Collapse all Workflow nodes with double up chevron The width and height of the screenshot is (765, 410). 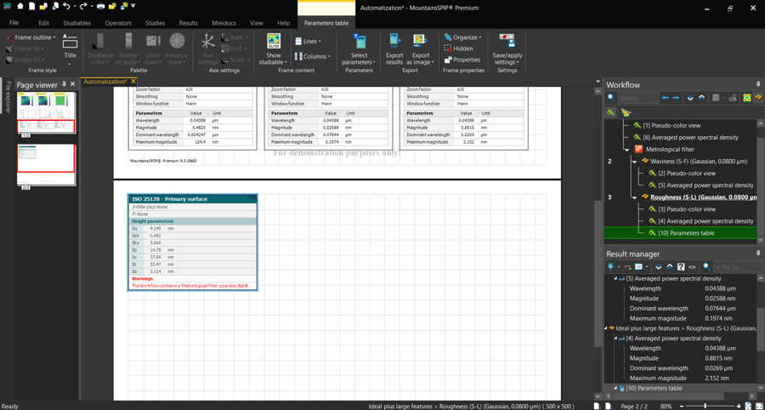[x=701, y=98]
